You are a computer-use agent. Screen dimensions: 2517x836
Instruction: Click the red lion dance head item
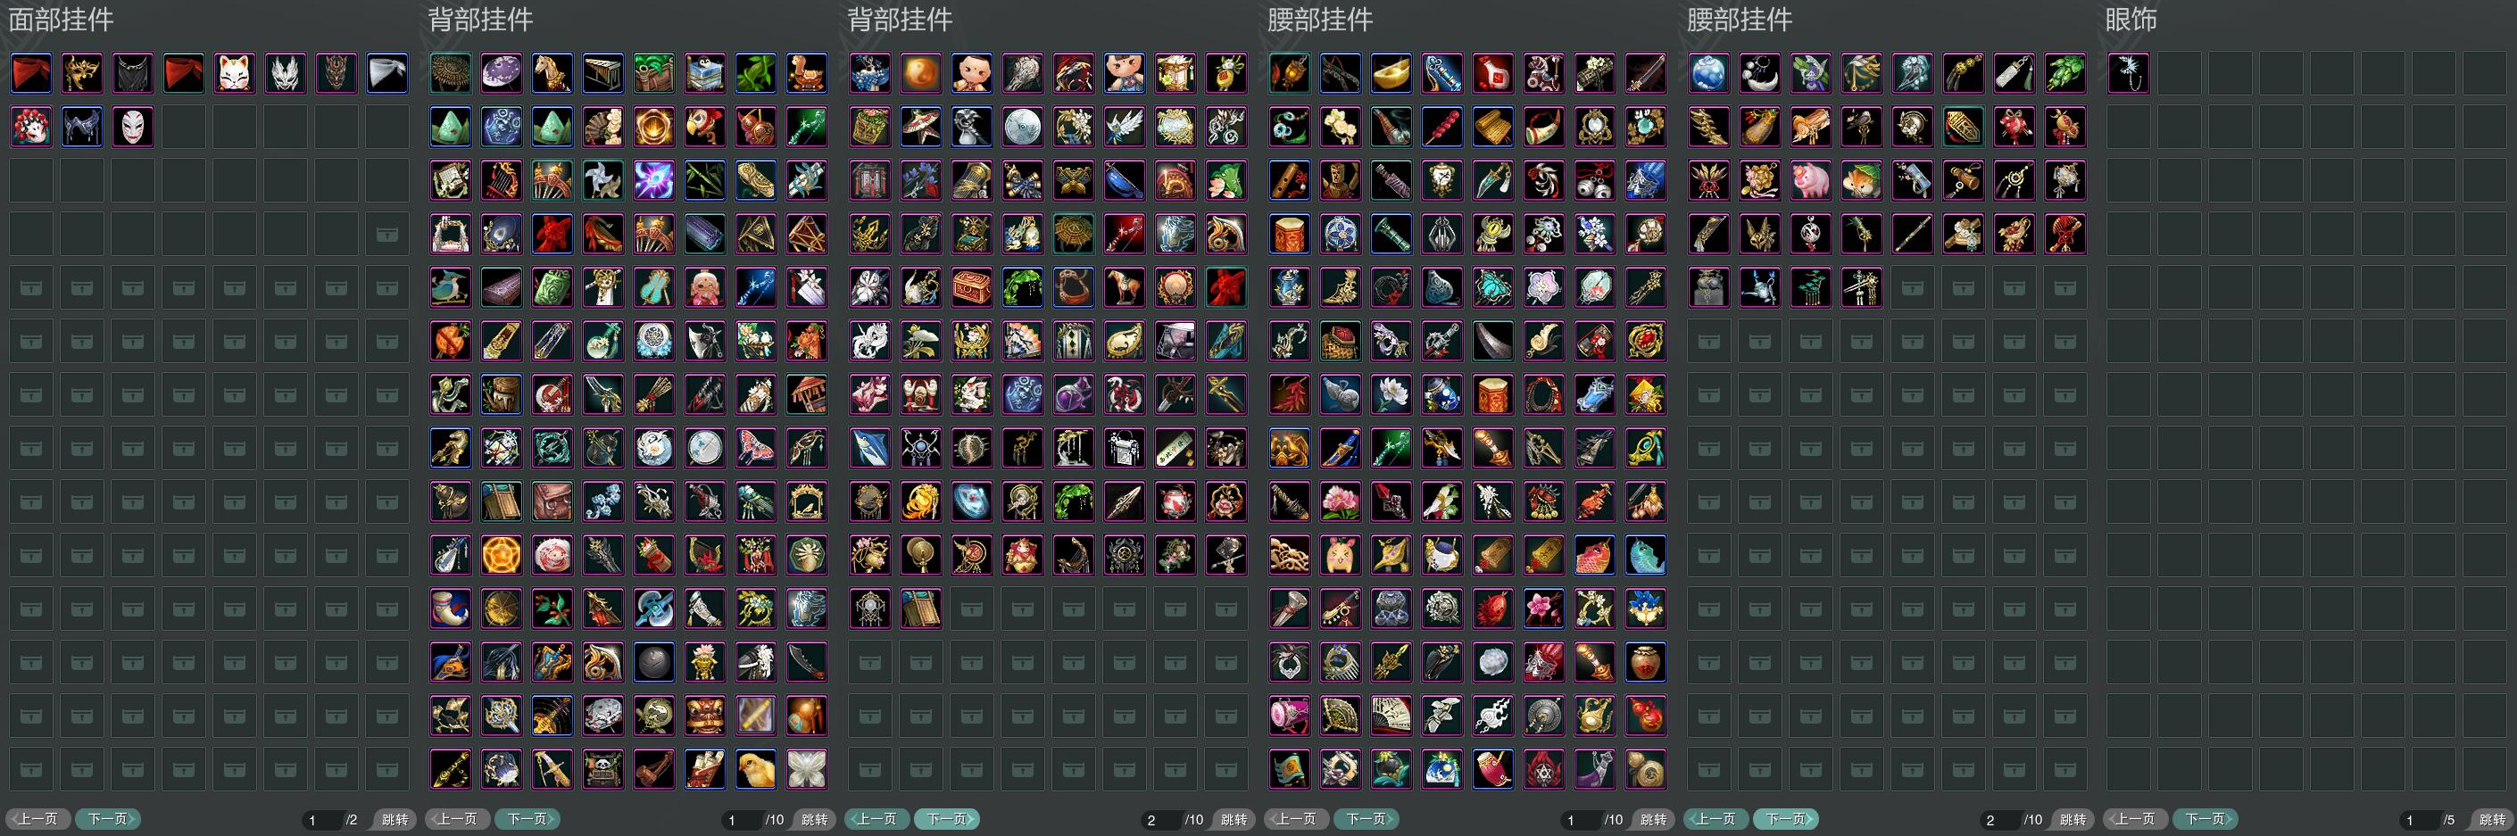[x=705, y=716]
